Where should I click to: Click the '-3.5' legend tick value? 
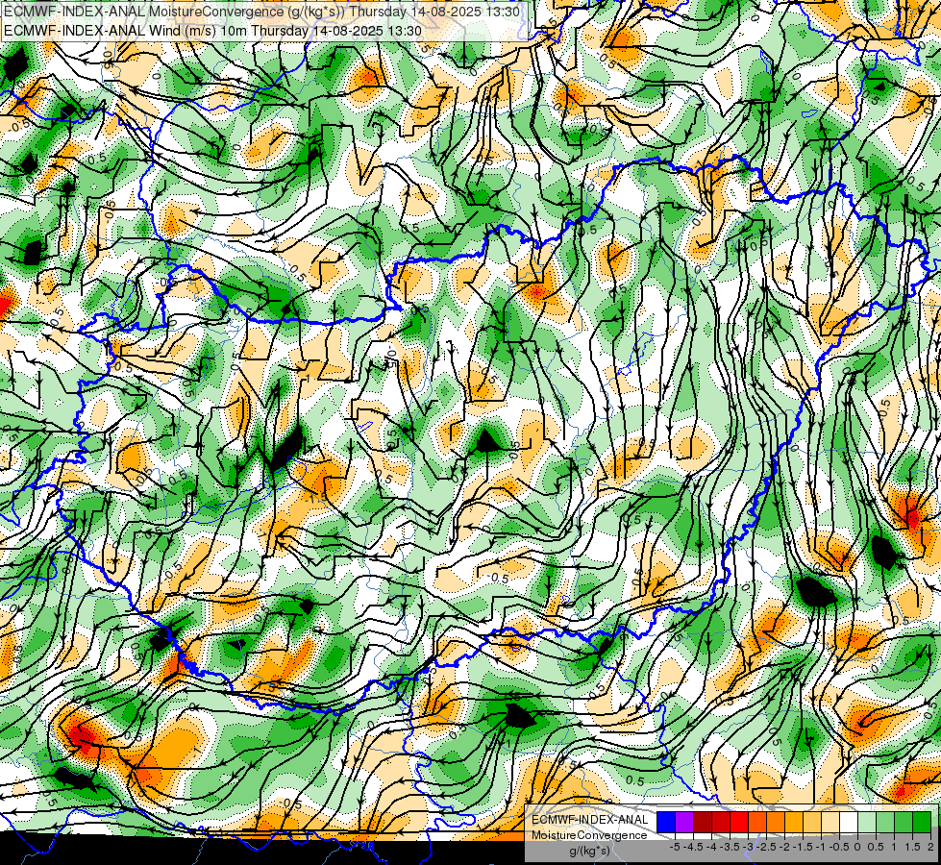[x=730, y=847]
